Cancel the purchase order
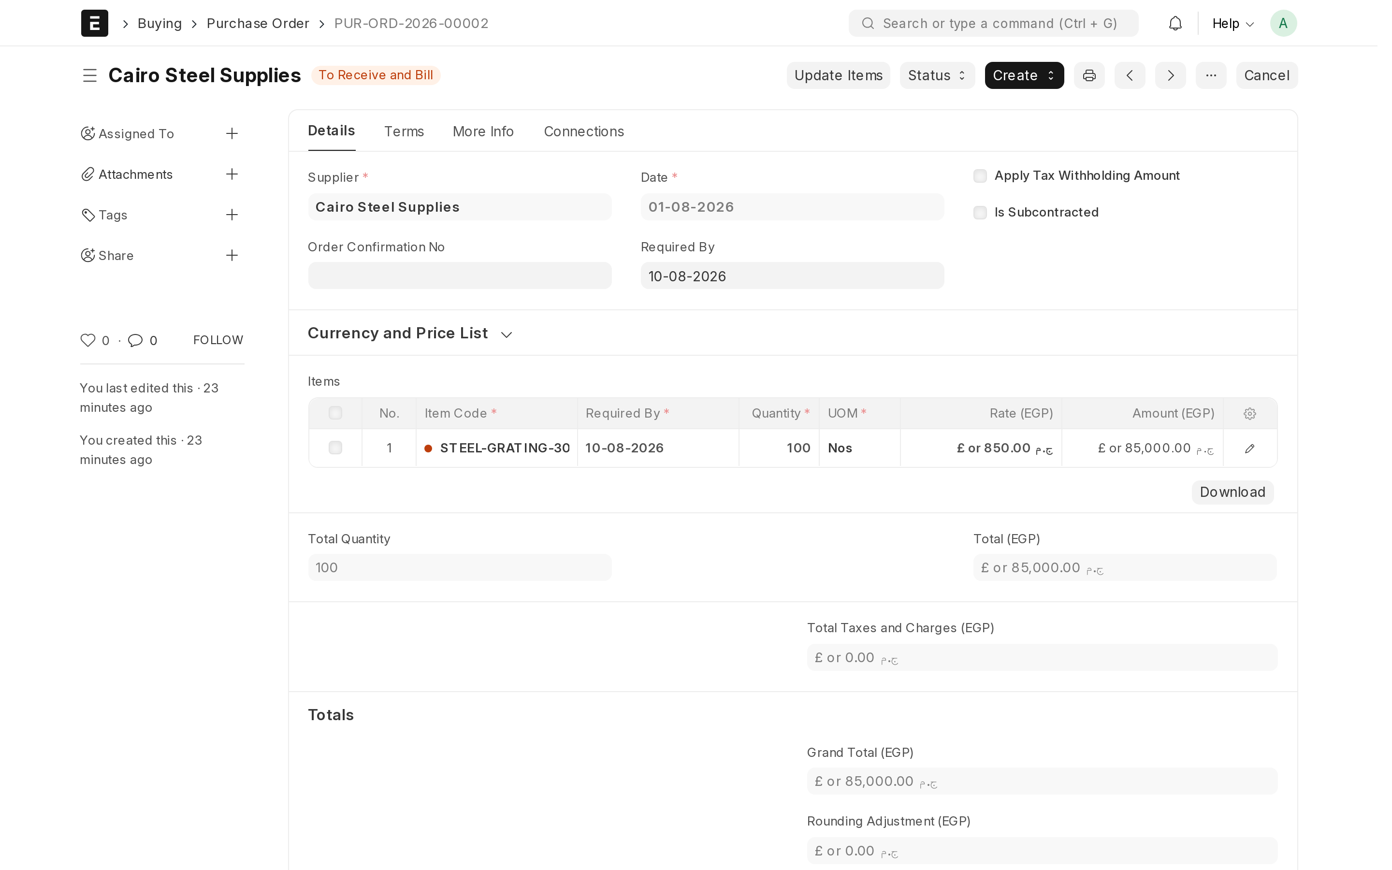 click(x=1267, y=75)
